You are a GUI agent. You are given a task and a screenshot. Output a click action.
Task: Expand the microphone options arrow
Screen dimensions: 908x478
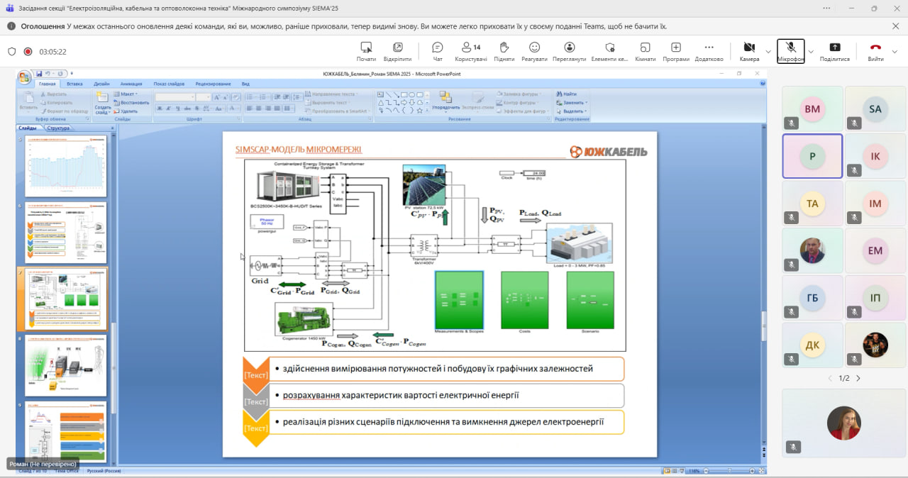(x=810, y=51)
